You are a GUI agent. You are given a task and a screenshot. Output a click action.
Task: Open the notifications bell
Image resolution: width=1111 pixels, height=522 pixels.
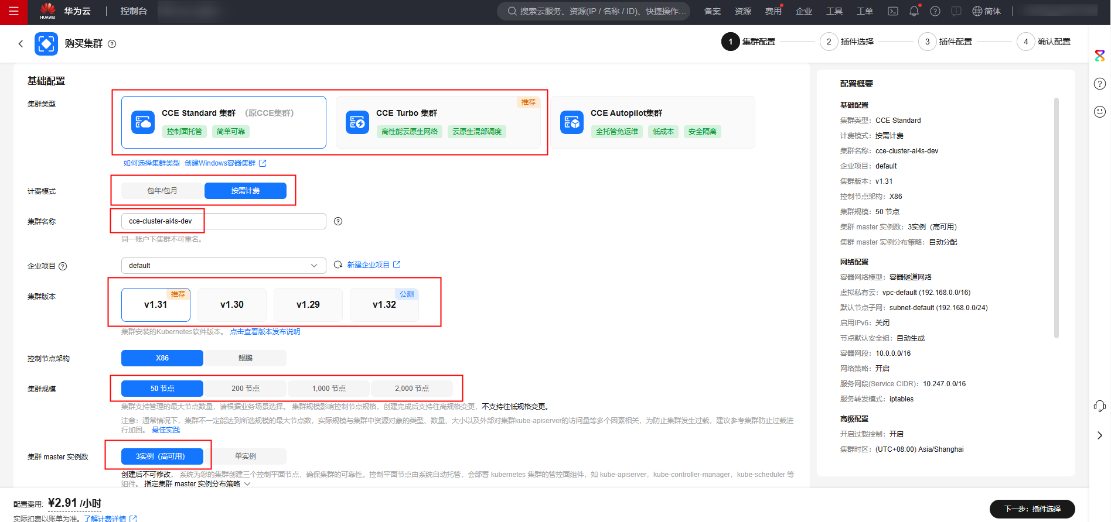click(914, 11)
